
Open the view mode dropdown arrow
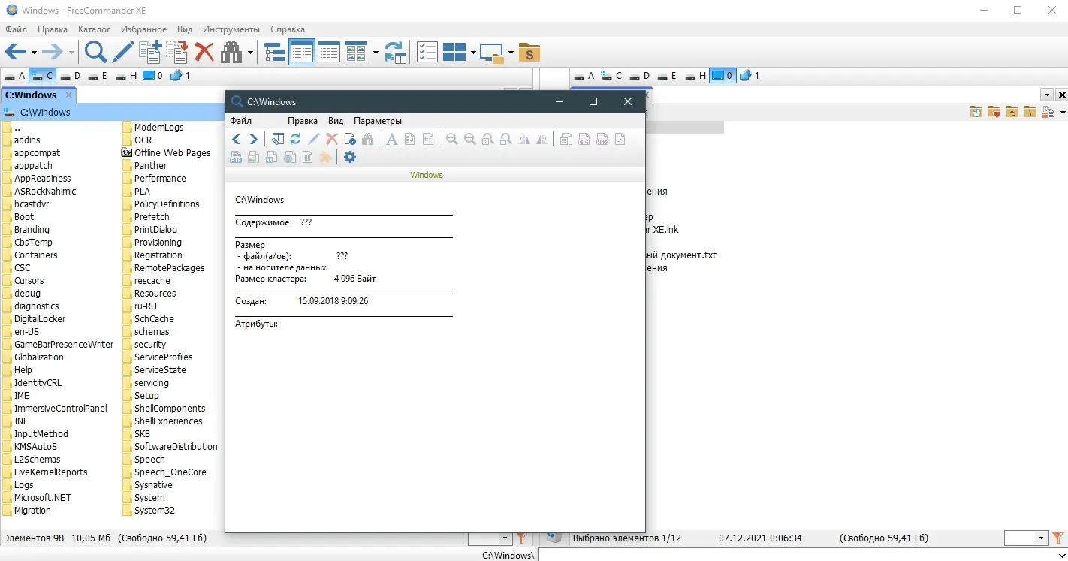pos(375,53)
